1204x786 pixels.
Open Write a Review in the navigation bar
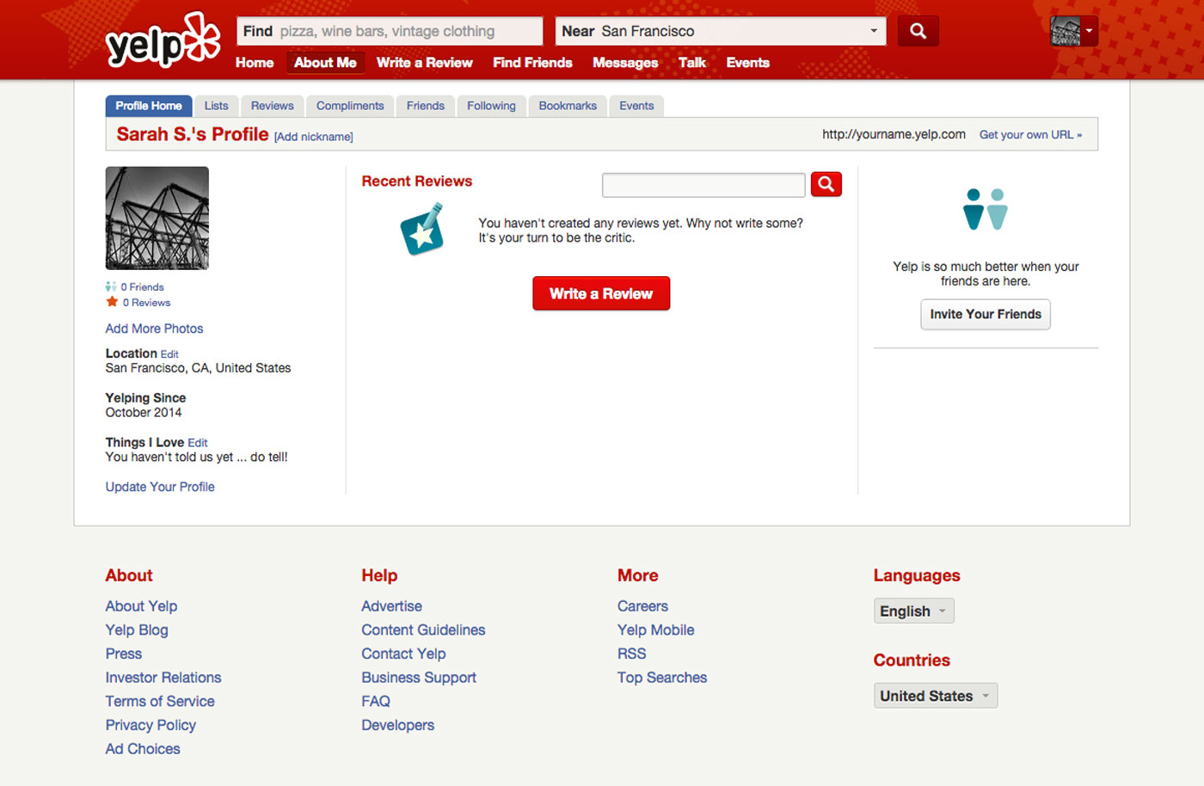[x=424, y=63]
